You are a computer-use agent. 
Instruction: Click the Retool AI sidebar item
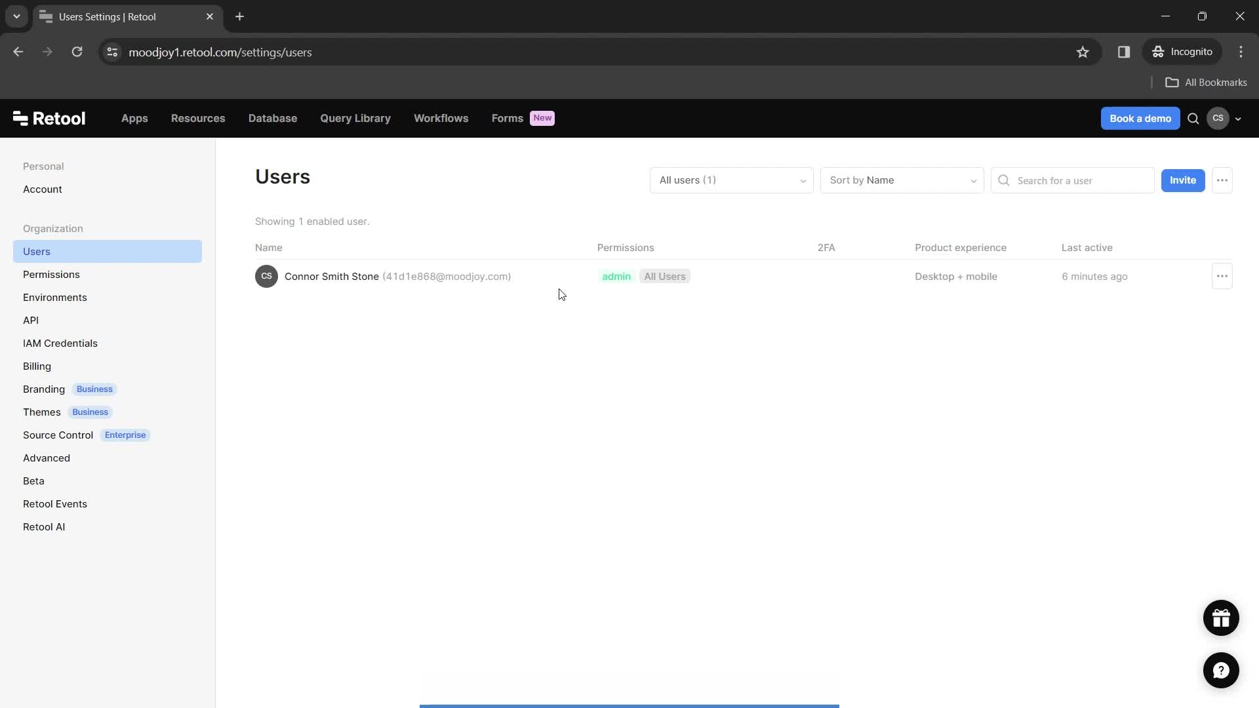pyautogui.click(x=44, y=526)
